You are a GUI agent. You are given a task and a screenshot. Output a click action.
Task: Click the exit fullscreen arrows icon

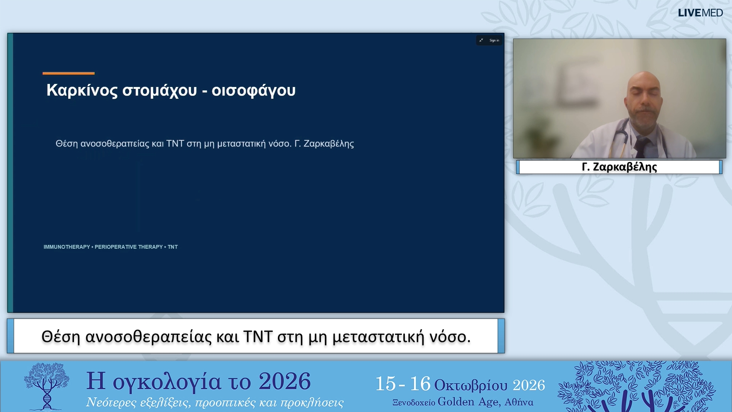[x=481, y=40]
